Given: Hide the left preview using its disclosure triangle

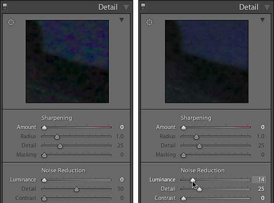Looking at the screenshot, I should [x=122, y=20].
